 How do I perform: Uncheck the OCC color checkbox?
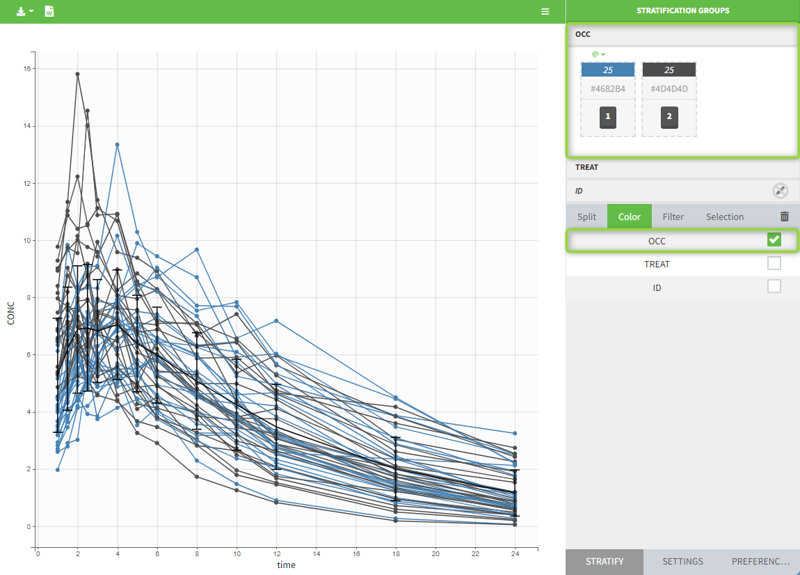pyautogui.click(x=774, y=240)
